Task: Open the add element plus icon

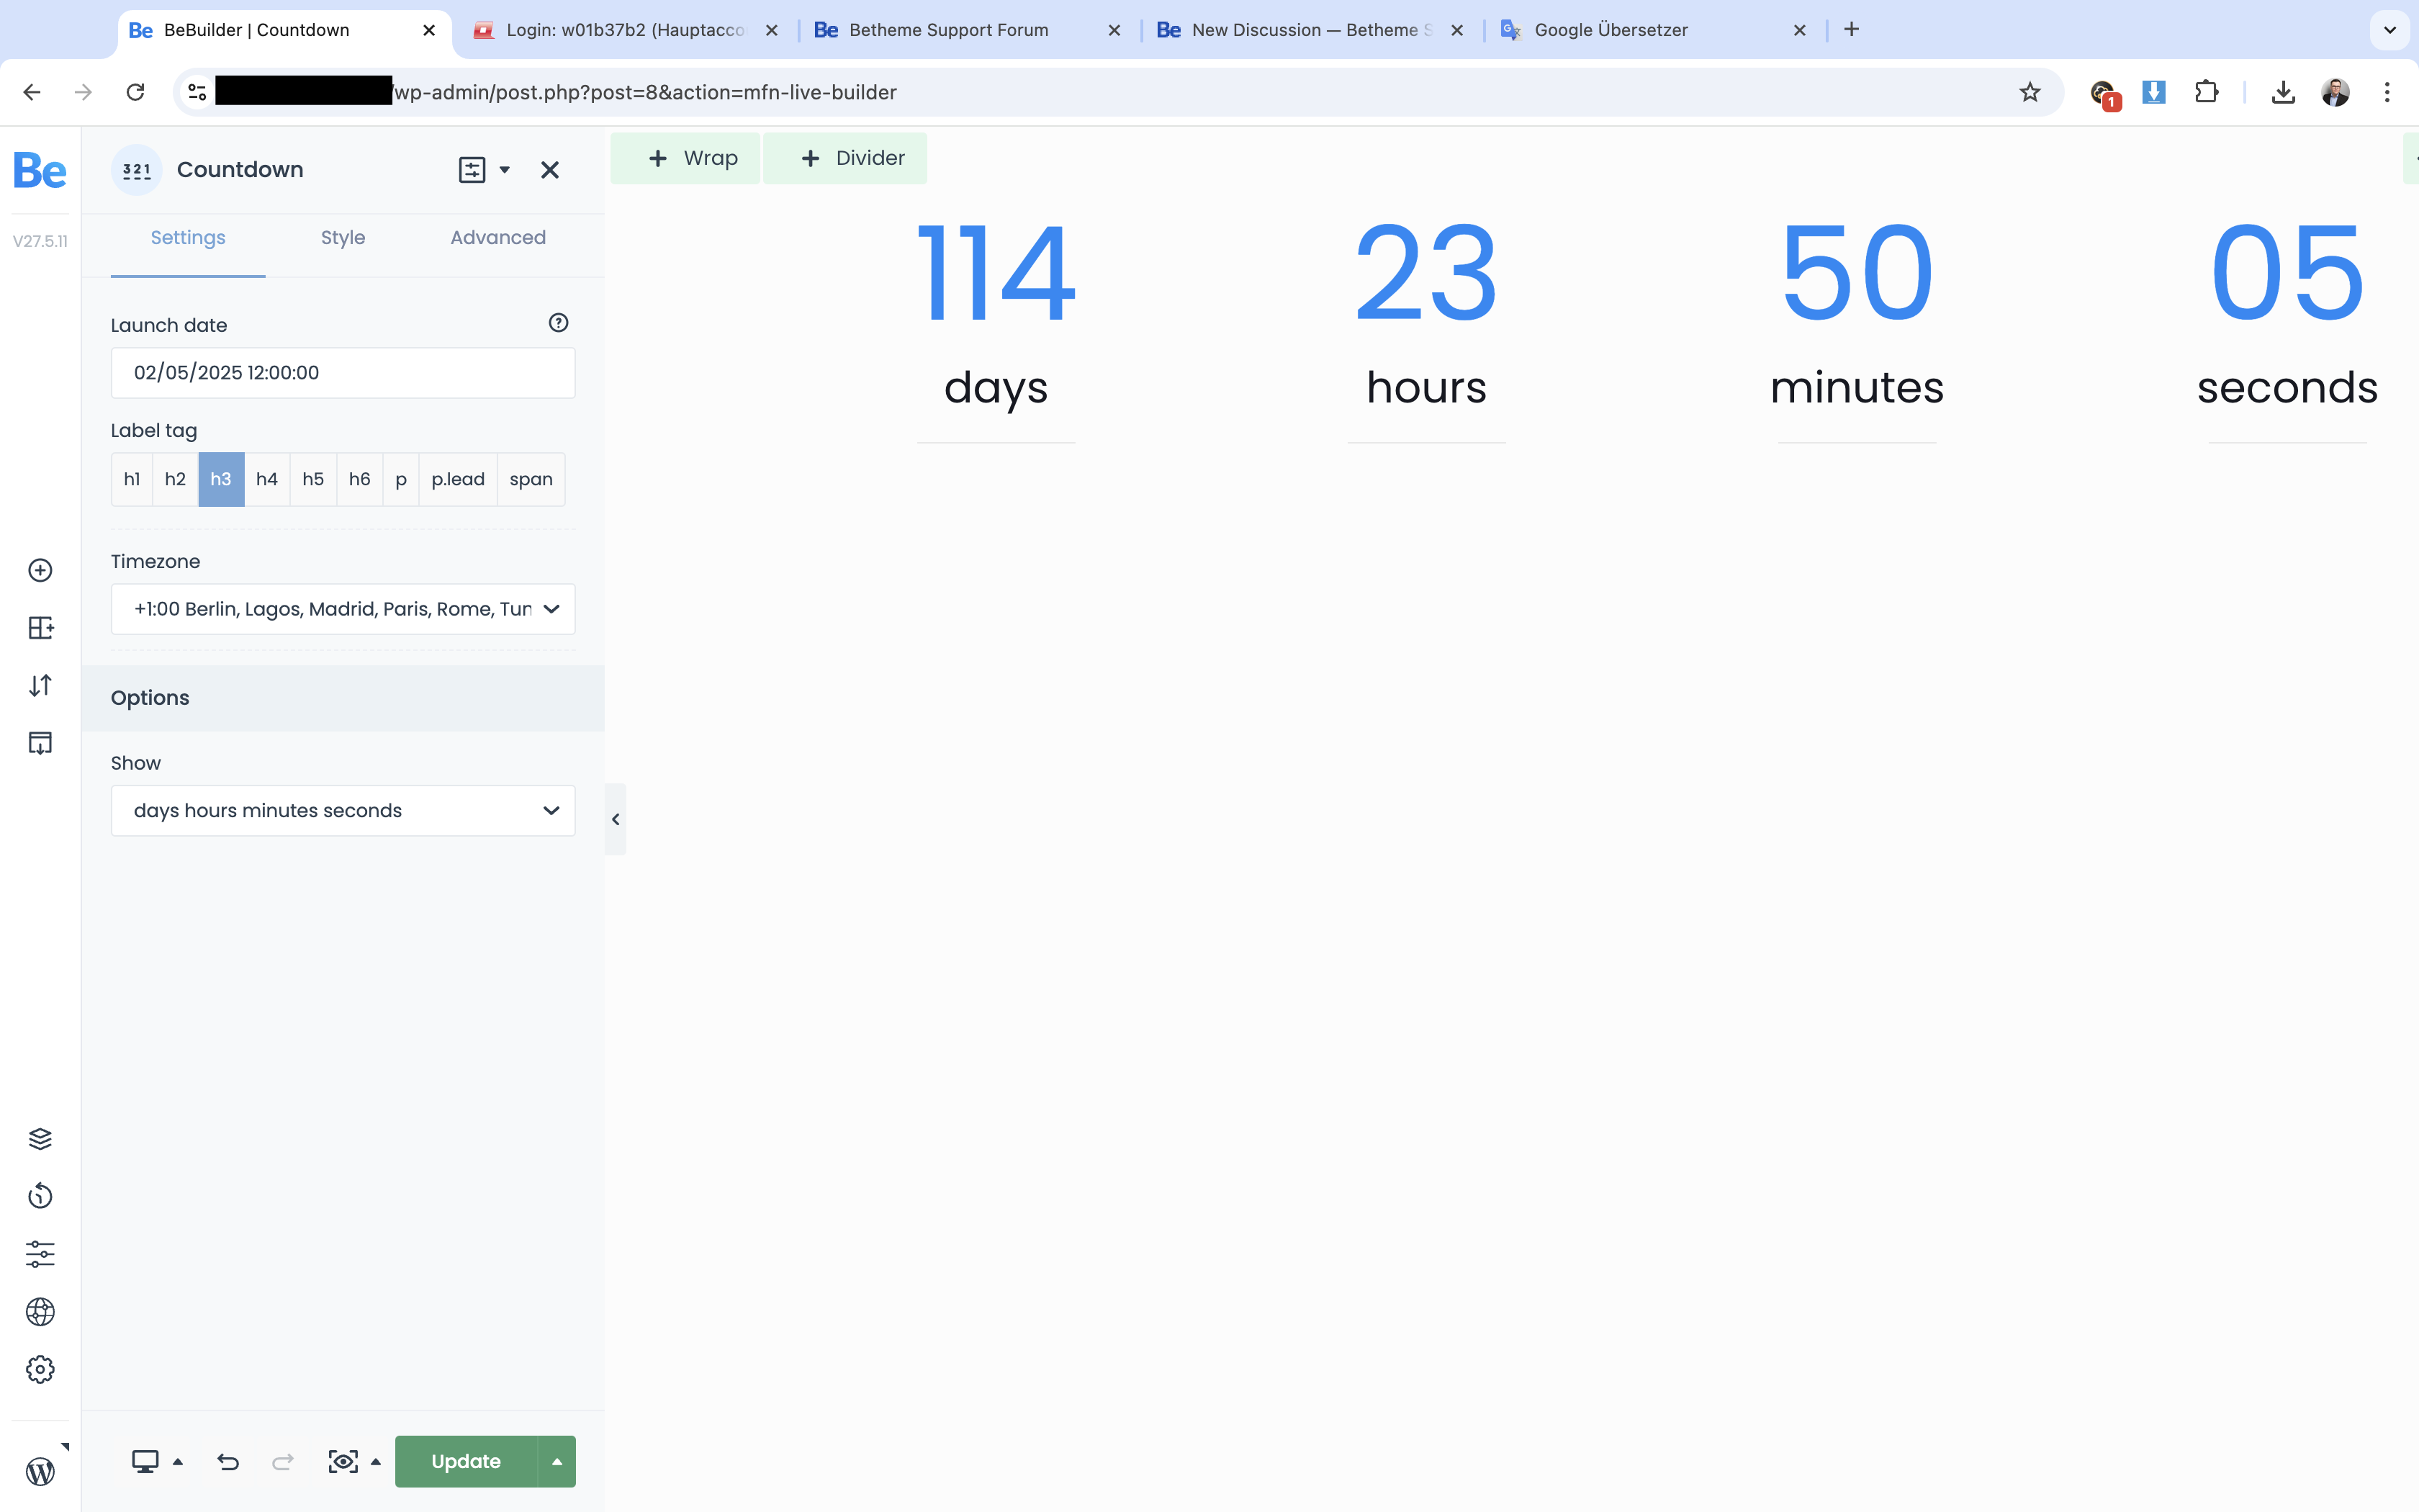Action: tap(40, 570)
